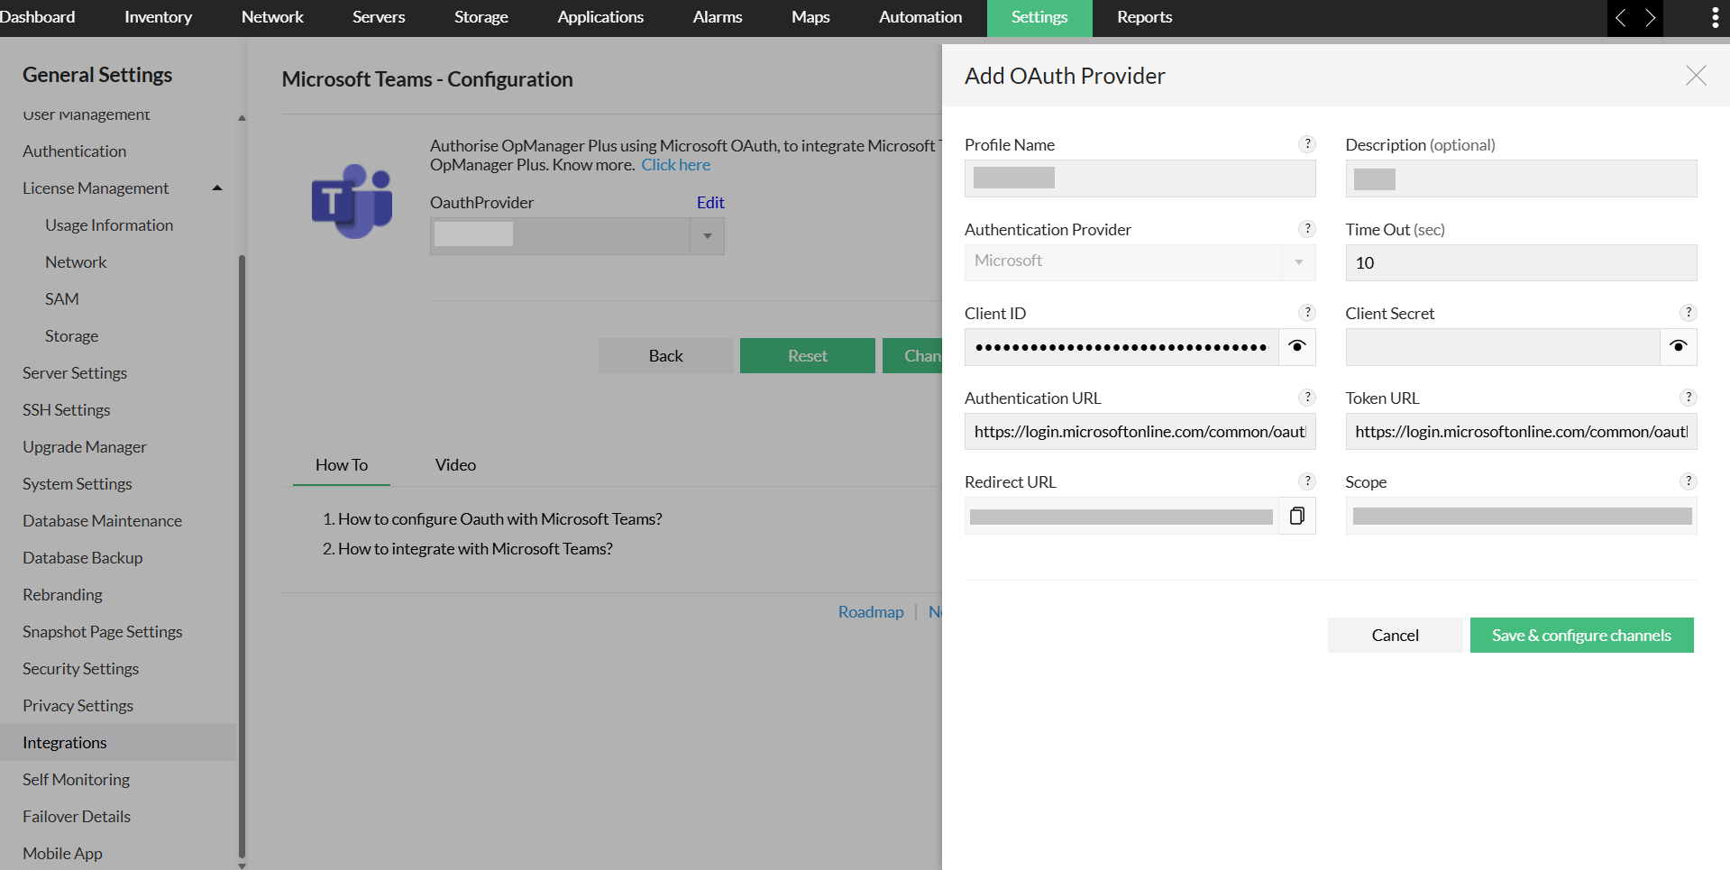Open How to configure Oauth with Microsoft Teams

[x=500, y=519]
